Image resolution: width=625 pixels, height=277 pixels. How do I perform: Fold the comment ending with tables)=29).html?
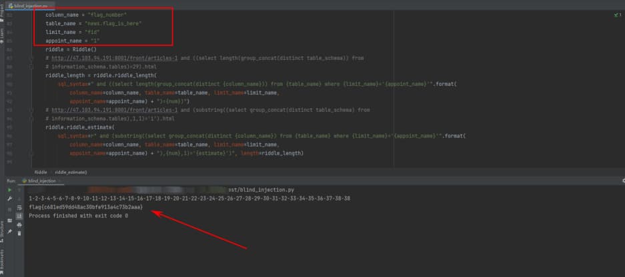point(31,67)
